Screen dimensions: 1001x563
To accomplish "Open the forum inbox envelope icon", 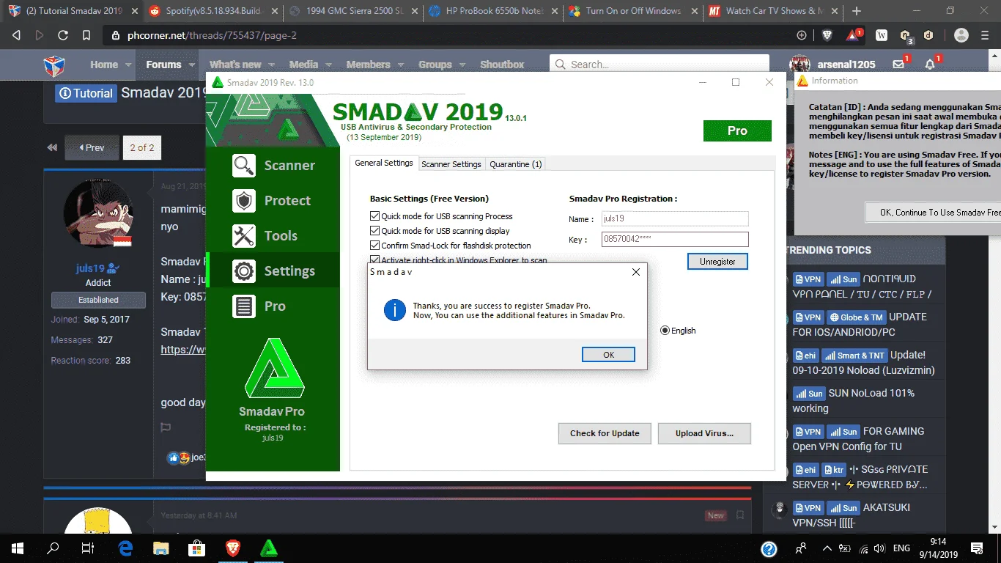I will tap(898, 65).
